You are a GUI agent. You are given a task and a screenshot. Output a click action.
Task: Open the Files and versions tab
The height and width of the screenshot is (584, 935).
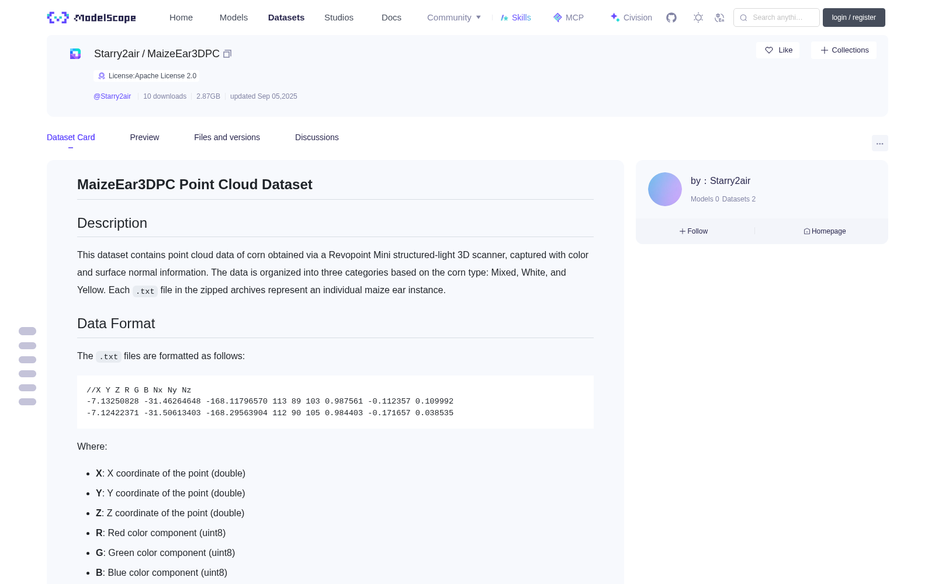click(227, 137)
